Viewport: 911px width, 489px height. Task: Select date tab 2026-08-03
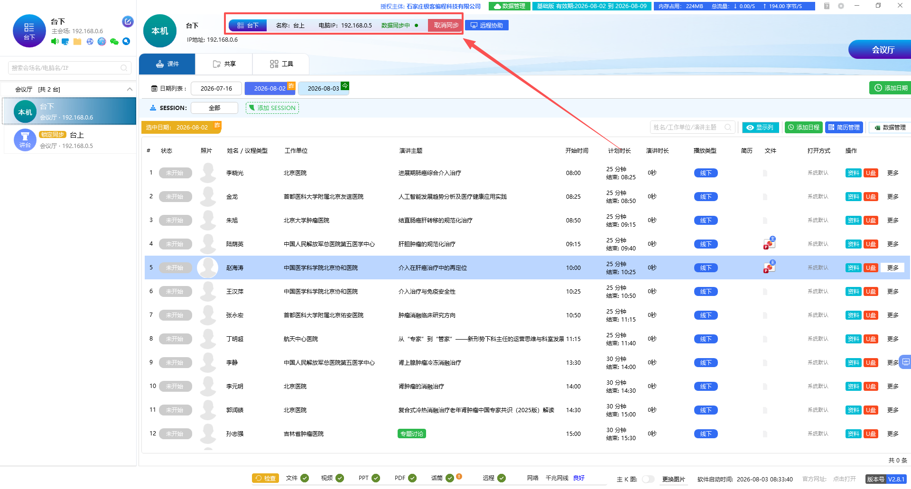click(324, 88)
